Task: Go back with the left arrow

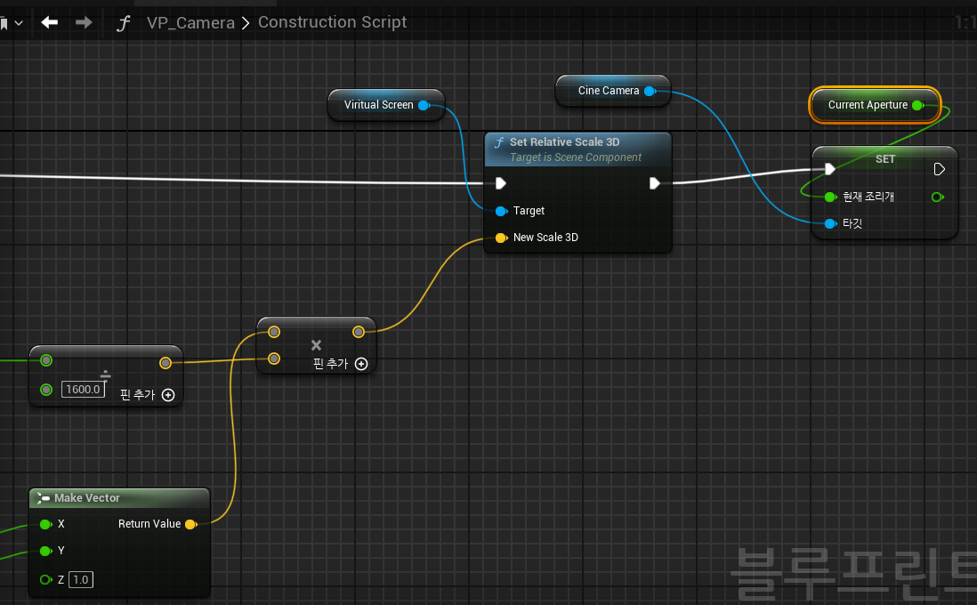Action: click(x=49, y=22)
